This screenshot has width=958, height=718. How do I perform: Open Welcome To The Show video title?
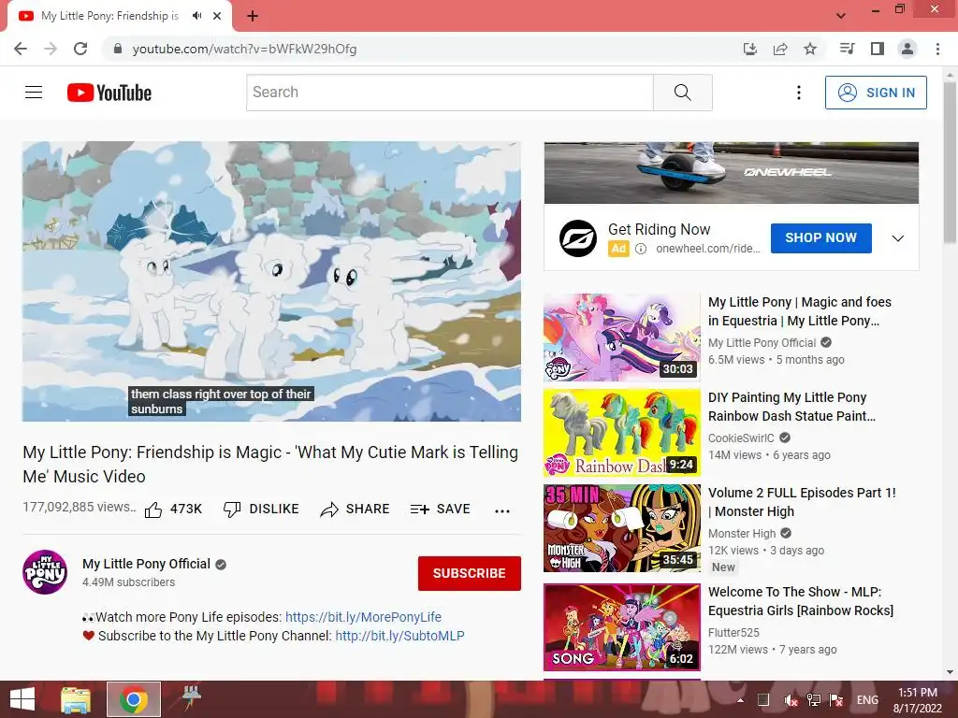click(801, 601)
